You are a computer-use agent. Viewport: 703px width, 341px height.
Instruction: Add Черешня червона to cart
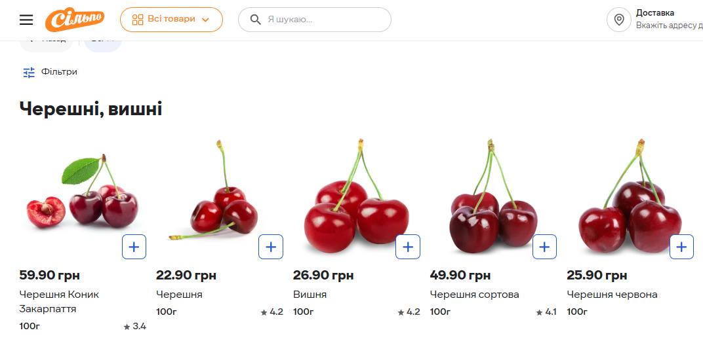[681, 247]
